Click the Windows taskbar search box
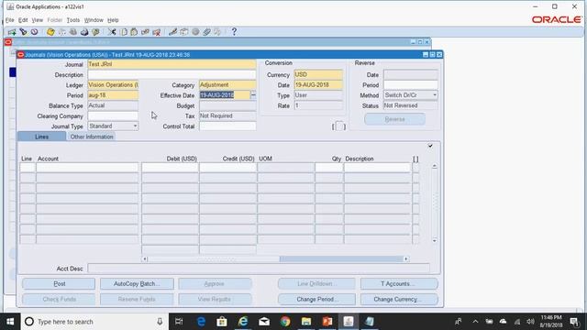Image resolution: width=587 pixels, height=330 pixels. tap(94, 322)
